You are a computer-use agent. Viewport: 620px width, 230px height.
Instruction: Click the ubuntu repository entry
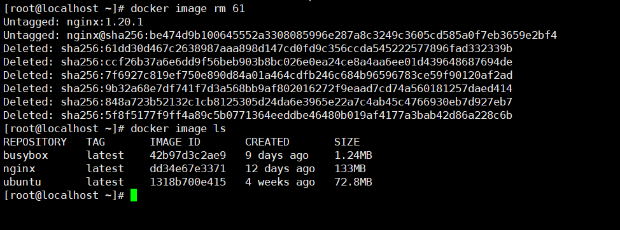click(x=22, y=182)
